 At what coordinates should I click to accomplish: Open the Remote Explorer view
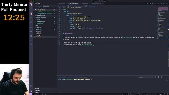[31, 27]
